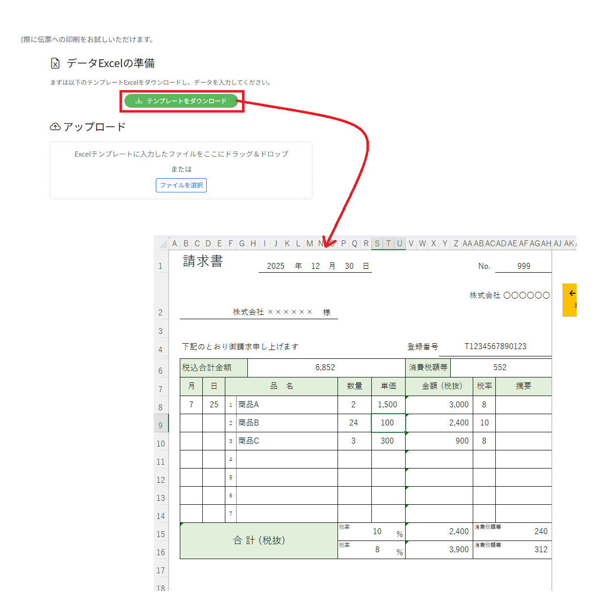Click the Excel file icon beside データExcelの準備
This screenshot has height=611, width=604.
click(55, 64)
